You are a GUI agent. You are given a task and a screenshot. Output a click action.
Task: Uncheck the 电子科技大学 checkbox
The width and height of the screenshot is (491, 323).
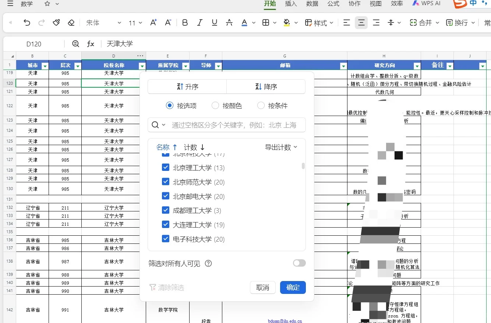(166, 239)
